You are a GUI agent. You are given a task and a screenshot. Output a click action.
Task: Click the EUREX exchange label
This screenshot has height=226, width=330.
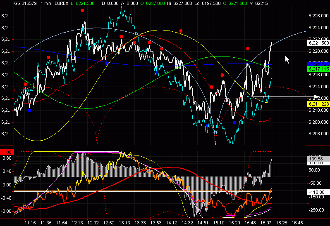click(x=62, y=3)
